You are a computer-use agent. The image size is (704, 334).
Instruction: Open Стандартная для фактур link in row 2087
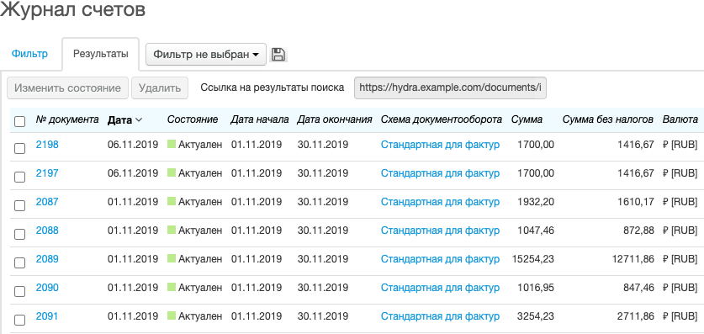coord(440,202)
